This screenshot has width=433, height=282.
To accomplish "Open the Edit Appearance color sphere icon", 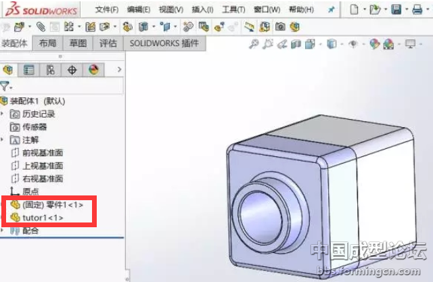I will tap(374, 44).
